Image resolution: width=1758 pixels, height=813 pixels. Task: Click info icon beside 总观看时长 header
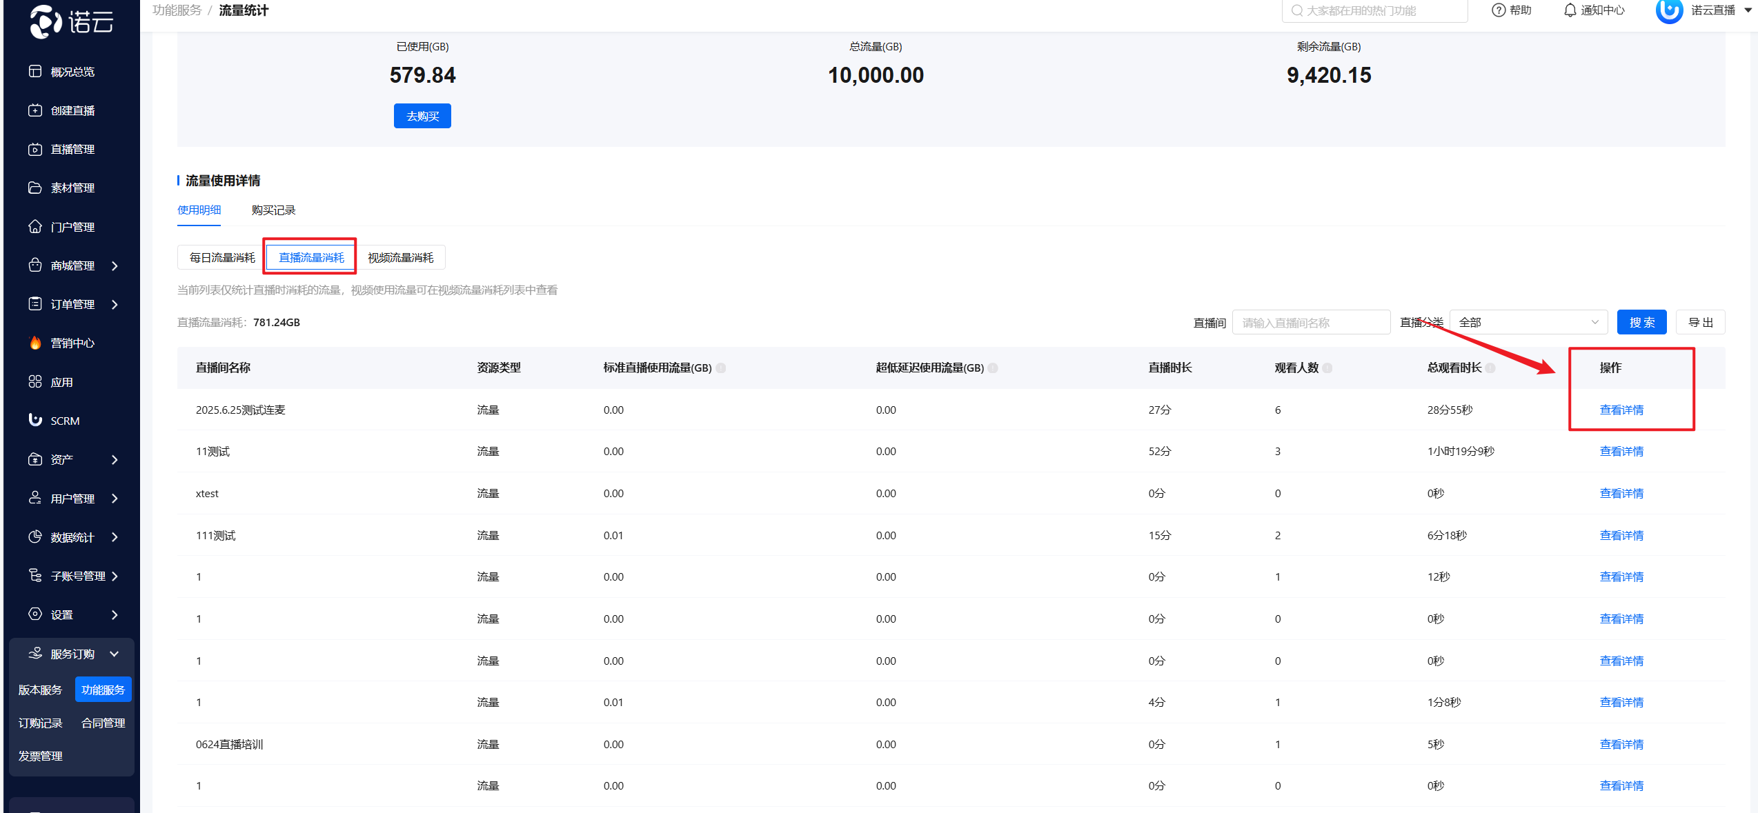pos(1491,368)
